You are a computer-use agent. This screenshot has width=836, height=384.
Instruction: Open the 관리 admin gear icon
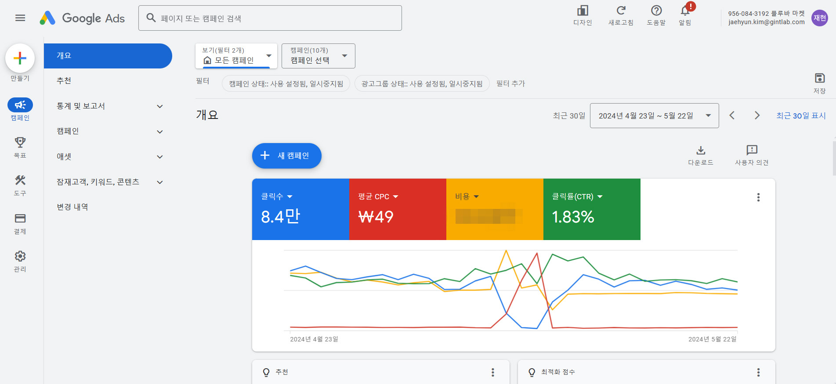click(x=20, y=256)
